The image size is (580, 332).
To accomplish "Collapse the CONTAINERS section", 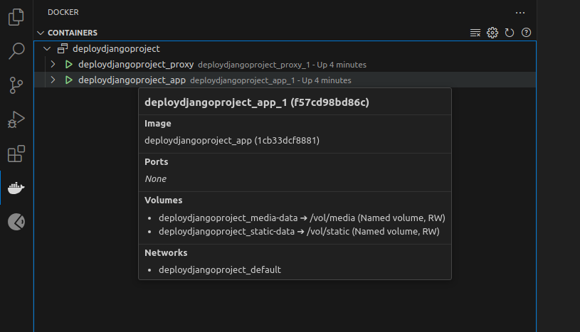I will [x=41, y=33].
